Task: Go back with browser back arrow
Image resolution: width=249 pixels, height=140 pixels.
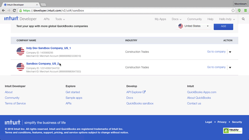Action: pyautogui.click(x=3, y=11)
